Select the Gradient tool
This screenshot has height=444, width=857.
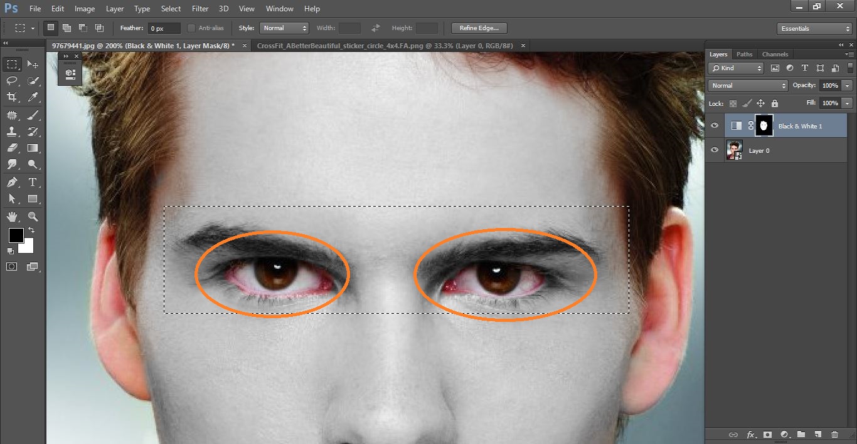[33, 148]
